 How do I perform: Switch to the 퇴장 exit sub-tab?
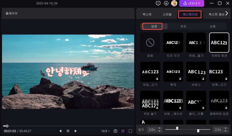coord(183,26)
